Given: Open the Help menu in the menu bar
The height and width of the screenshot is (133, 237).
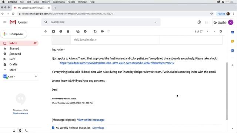Looking at the screenshot, I should tap(92, 2).
